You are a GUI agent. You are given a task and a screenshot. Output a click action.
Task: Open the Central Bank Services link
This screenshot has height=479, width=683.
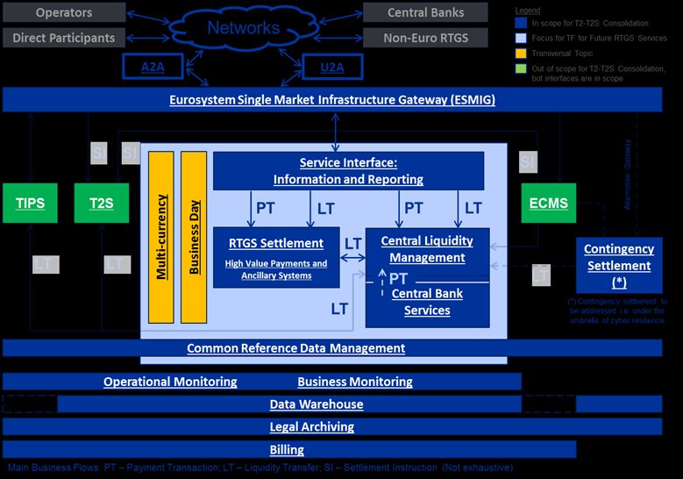click(427, 302)
